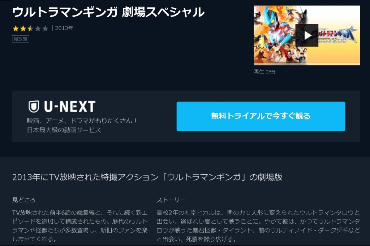Click the story paragraph about 礼堂ヒカル
The width and height of the screenshot is (370, 246).
pyautogui.click(x=258, y=226)
